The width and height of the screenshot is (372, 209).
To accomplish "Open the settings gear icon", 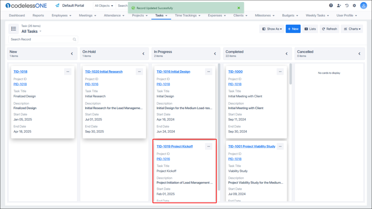I will 355,5.
